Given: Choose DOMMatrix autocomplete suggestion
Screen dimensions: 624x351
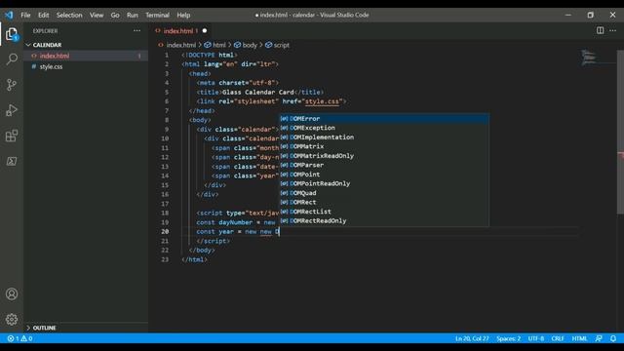Looking at the screenshot, I should [x=384, y=146].
